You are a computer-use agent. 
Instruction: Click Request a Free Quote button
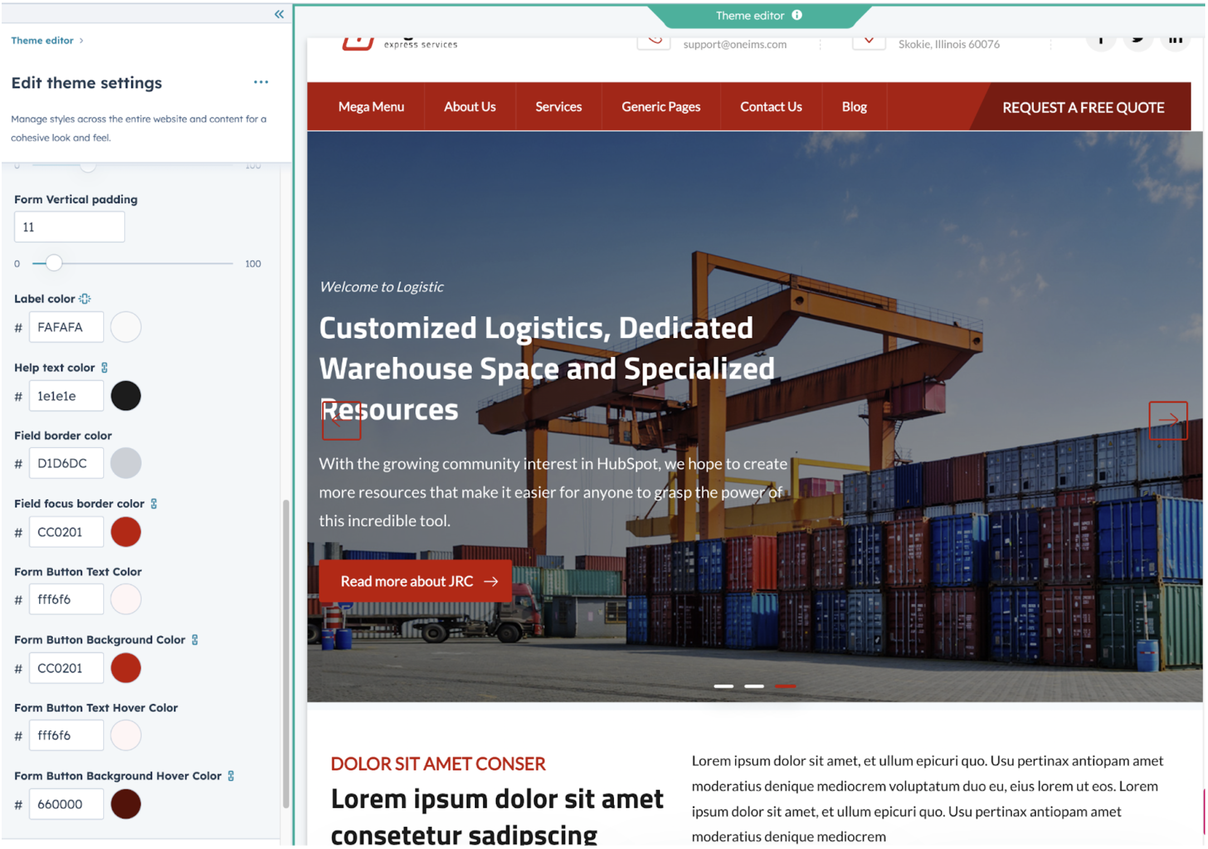pos(1083,108)
